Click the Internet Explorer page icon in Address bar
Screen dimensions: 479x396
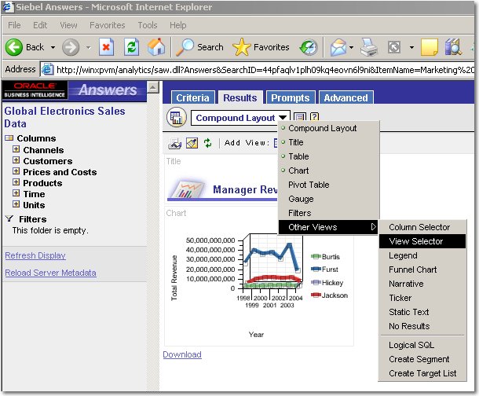(47, 70)
